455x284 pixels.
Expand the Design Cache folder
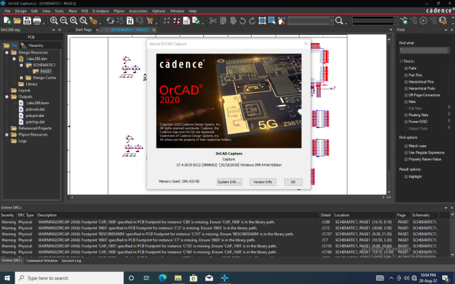21,78
